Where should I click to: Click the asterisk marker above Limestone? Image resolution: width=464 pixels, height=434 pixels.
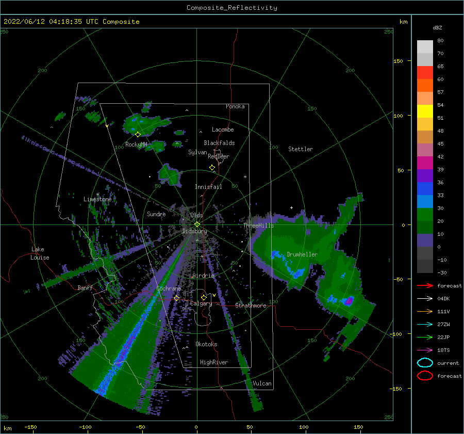(x=97, y=195)
